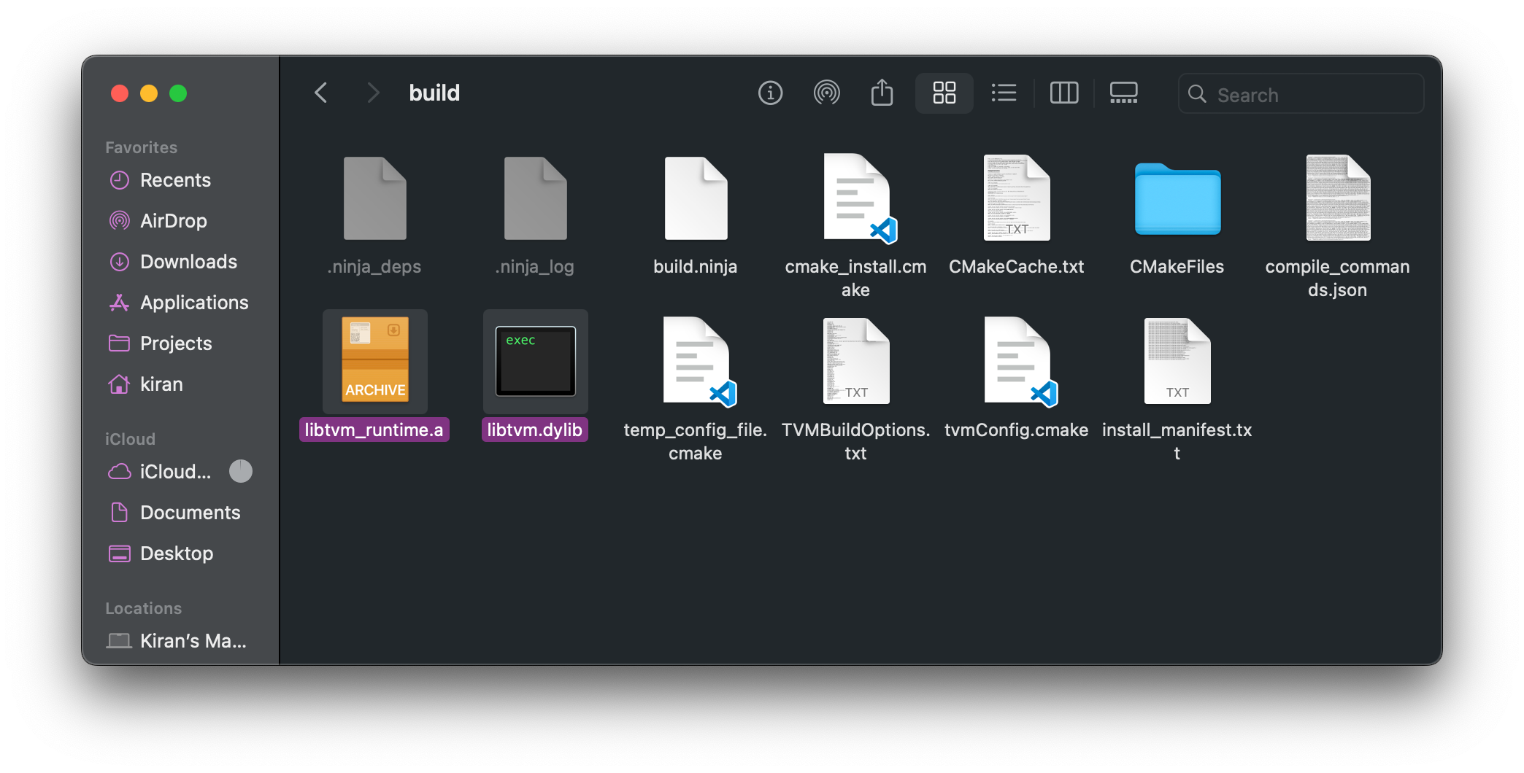Select Applications in the sidebar

[194, 303]
